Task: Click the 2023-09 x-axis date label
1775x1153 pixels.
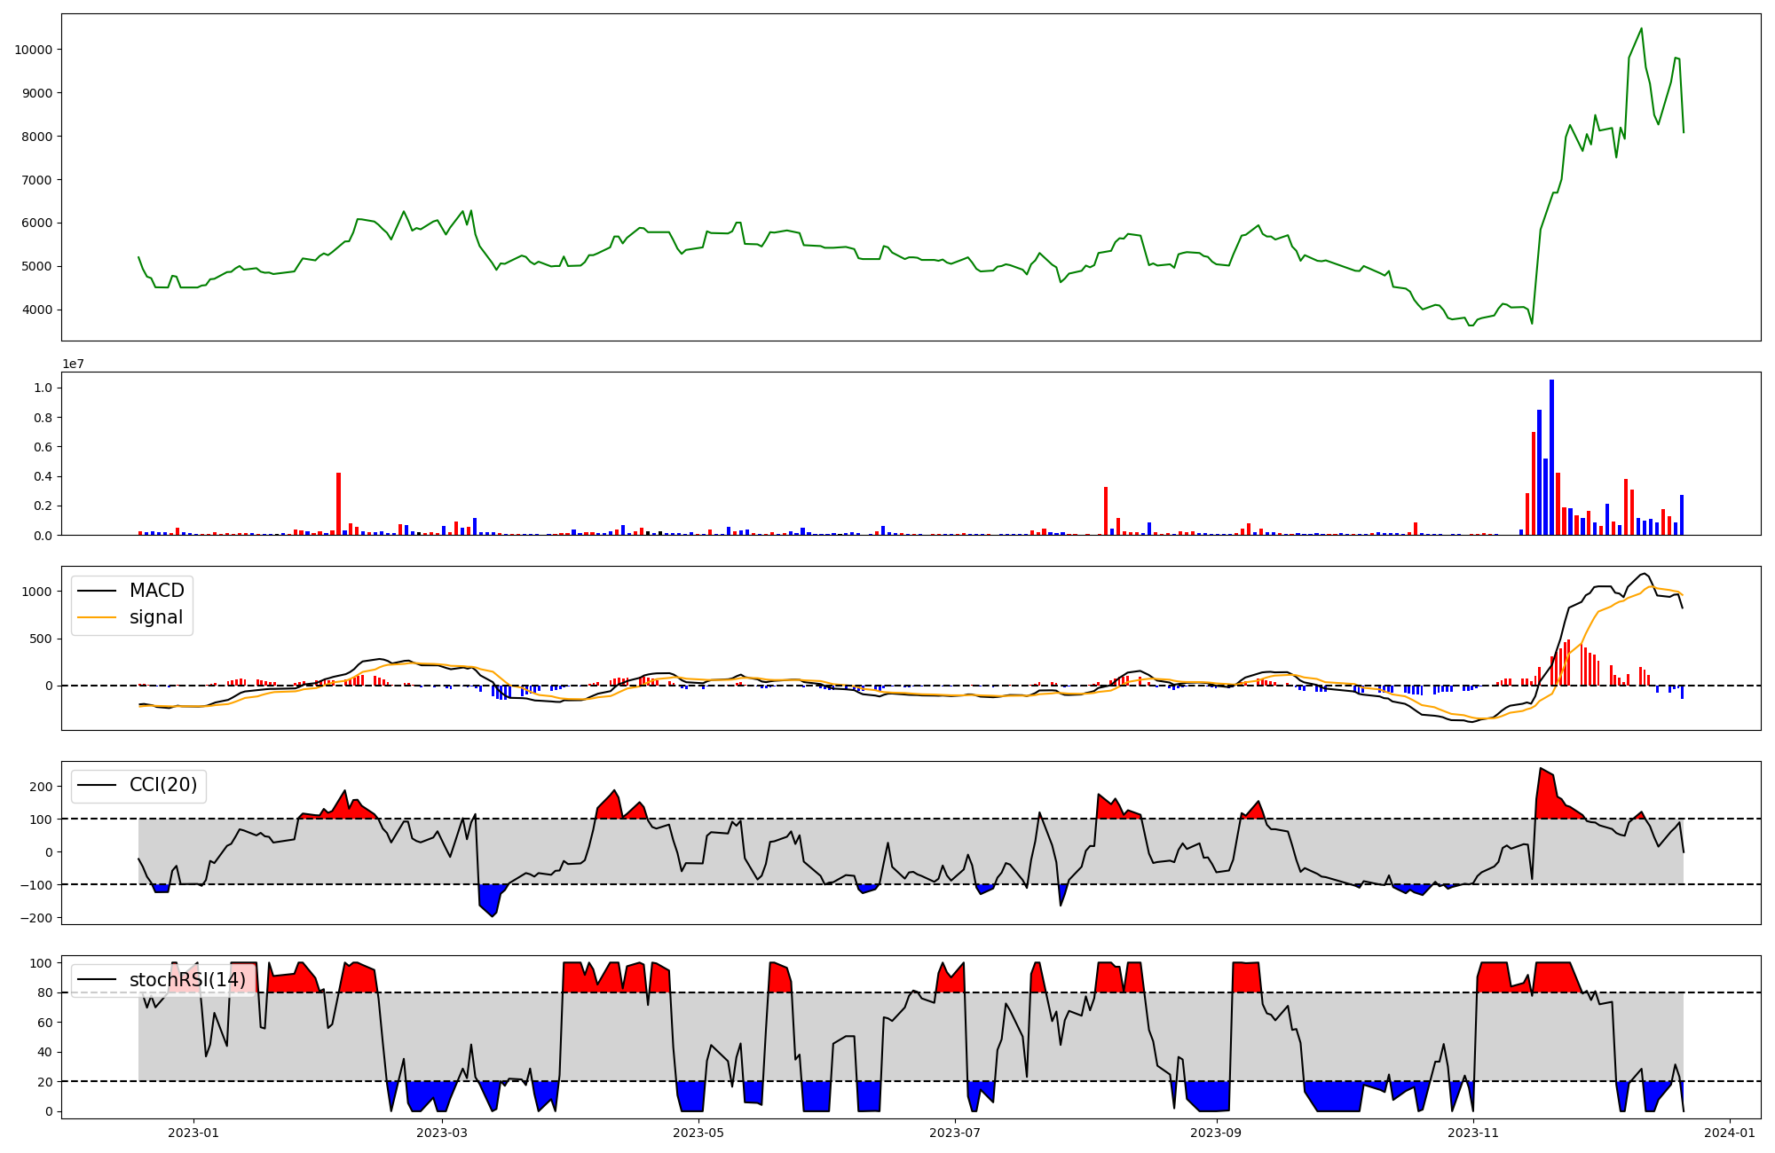Action: point(1215,1133)
